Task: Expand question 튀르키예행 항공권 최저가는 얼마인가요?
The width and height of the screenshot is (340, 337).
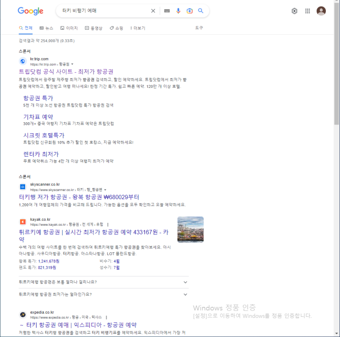Action: tap(104, 294)
